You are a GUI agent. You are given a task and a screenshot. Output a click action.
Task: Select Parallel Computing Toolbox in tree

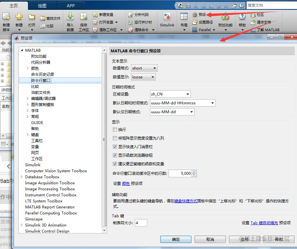click(51, 213)
